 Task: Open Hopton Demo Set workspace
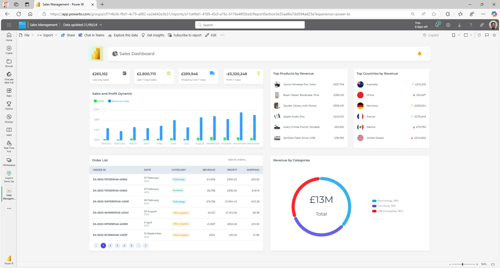[9, 177]
